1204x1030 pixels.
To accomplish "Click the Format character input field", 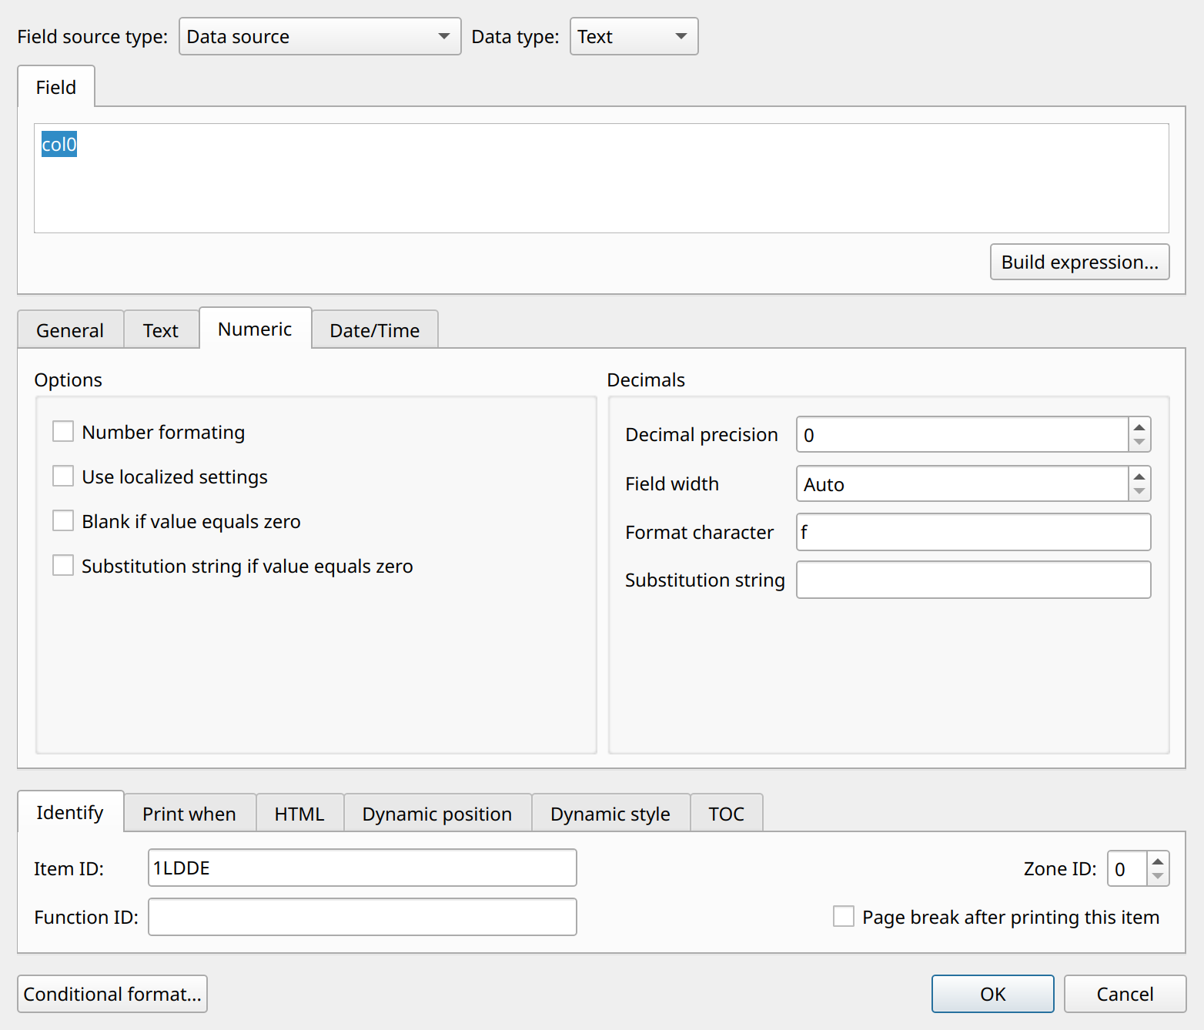I will coord(973,532).
